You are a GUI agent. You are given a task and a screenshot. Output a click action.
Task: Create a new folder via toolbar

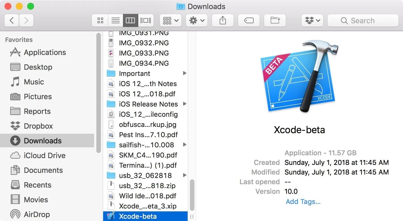[275, 20]
